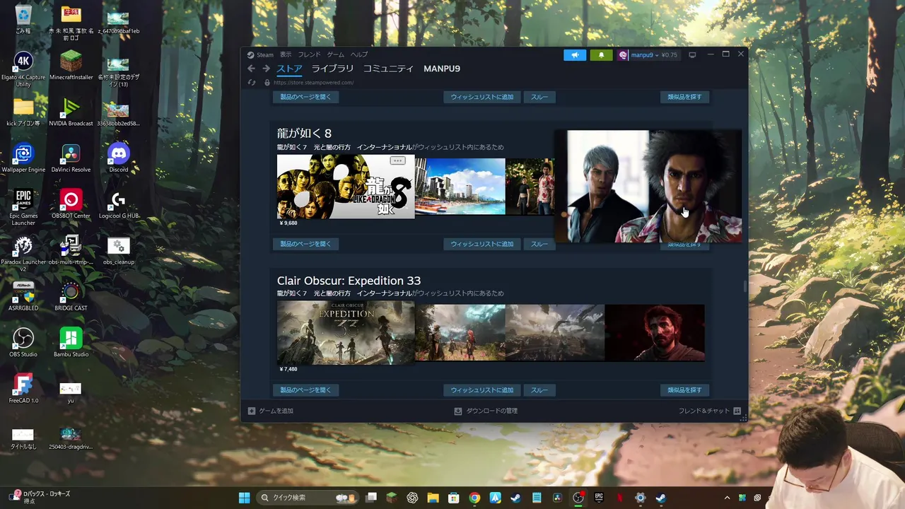Select the obs_cleanup desktop file
Image resolution: width=905 pixels, height=509 pixels.
118,250
